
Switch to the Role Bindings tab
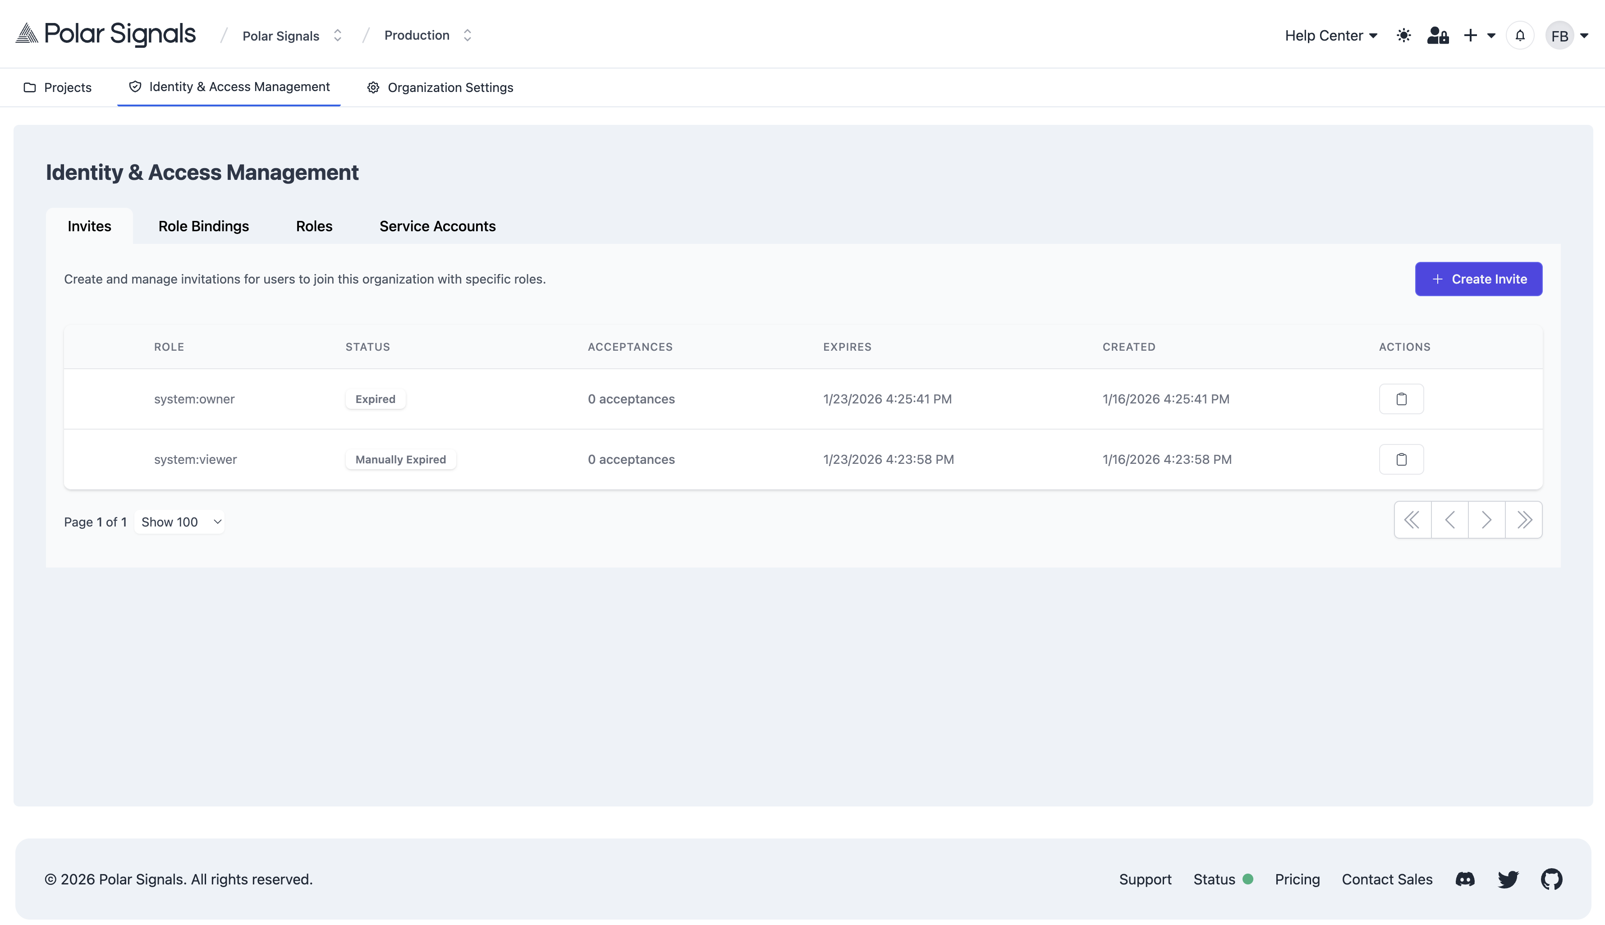[203, 226]
